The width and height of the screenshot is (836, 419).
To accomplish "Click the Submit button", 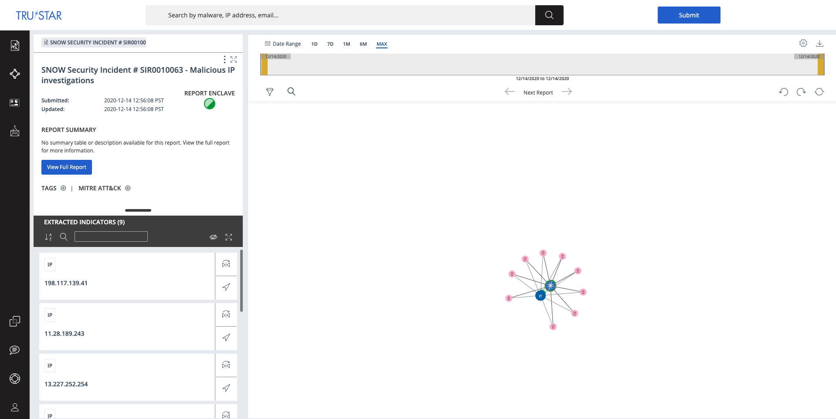I will 689,15.
